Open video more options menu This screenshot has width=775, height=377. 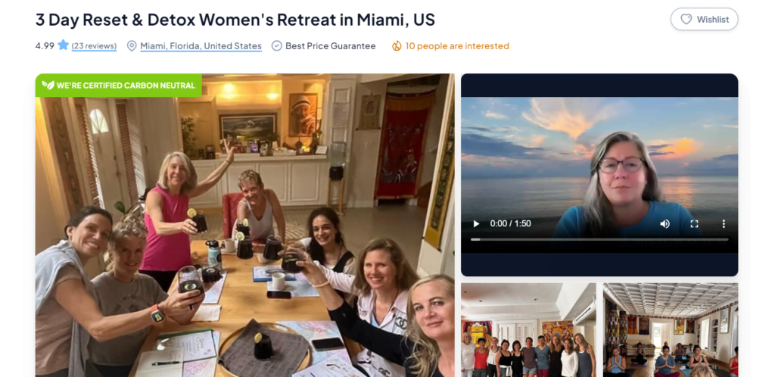723,224
